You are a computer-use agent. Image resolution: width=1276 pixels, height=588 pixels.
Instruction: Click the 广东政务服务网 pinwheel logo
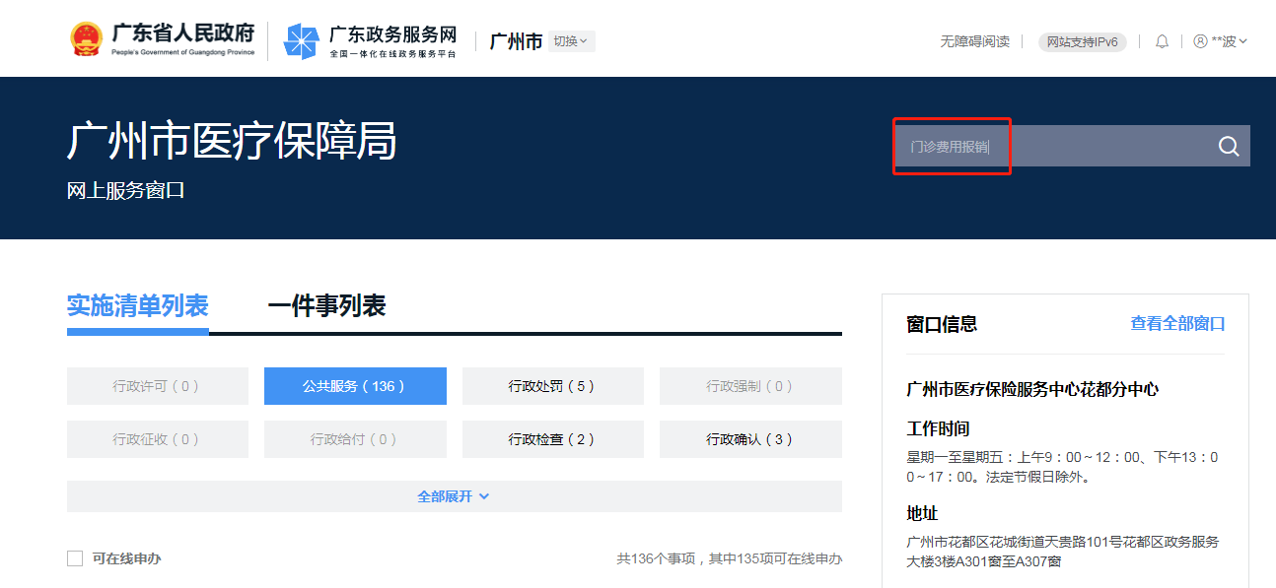coord(301,40)
